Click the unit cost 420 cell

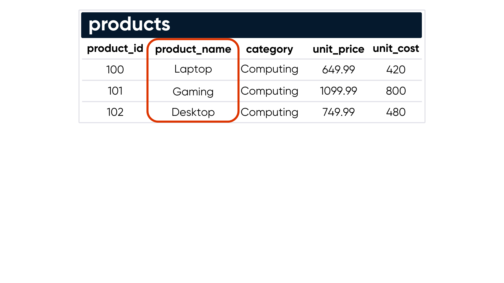click(x=396, y=70)
